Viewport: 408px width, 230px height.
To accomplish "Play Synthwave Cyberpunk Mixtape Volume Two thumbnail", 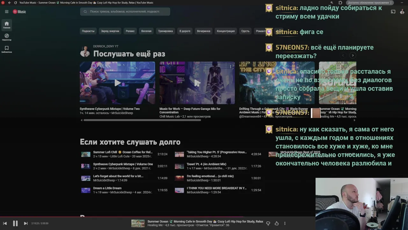I will pyautogui.click(x=117, y=83).
